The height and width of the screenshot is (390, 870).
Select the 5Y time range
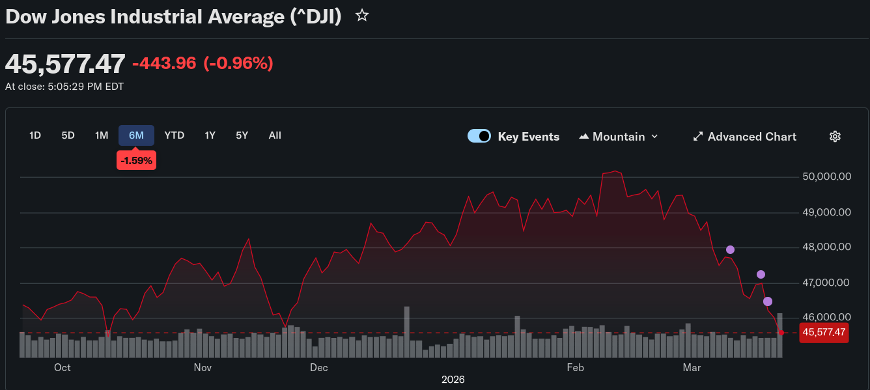pyautogui.click(x=242, y=135)
